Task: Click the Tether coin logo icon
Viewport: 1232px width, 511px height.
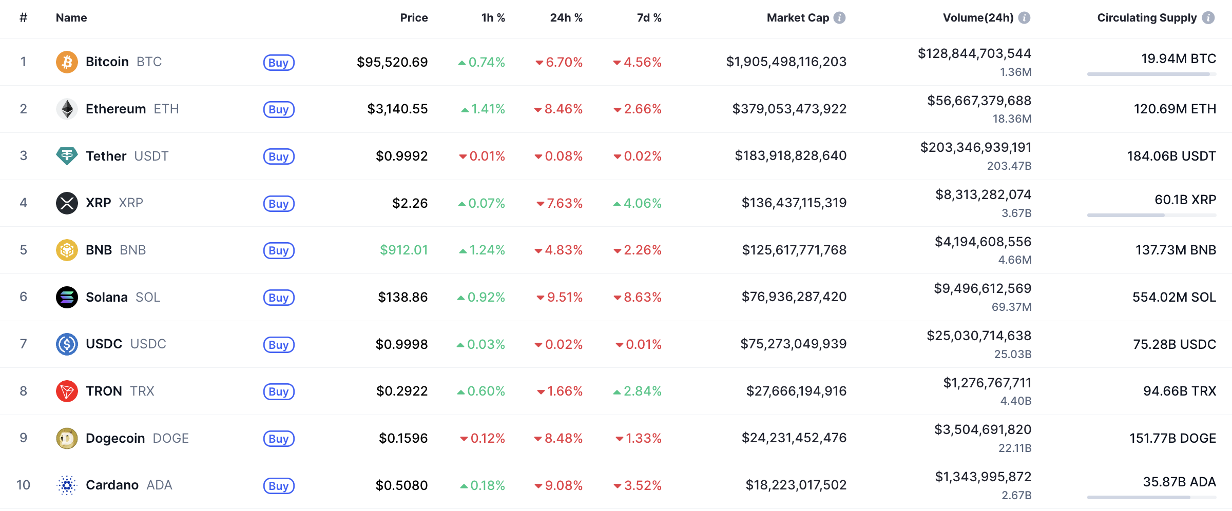Action: pyautogui.click(x=67, y=156)
